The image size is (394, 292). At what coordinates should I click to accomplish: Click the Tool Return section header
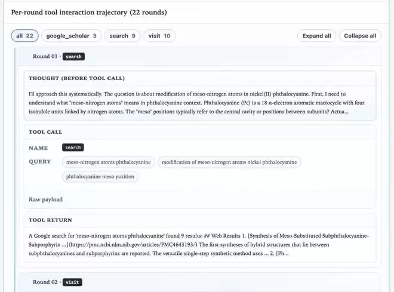(50, 220)
